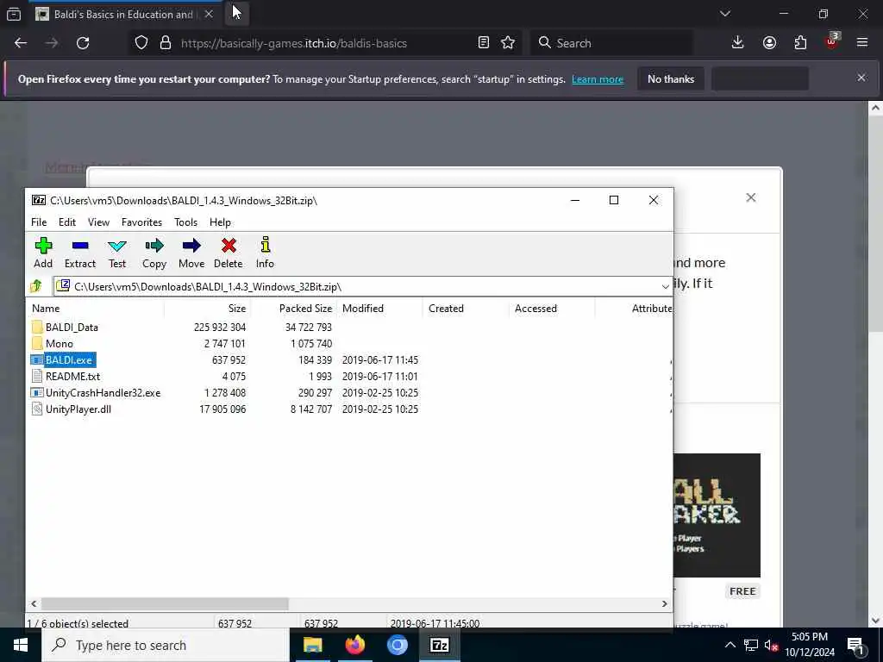Open the Edit menu in 7-Zip
883x662 pixels.
[x=67, y=222]
